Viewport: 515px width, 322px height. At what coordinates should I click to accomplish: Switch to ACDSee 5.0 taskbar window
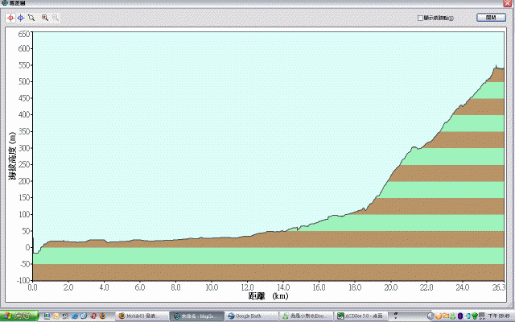click(x=360, y=316)
